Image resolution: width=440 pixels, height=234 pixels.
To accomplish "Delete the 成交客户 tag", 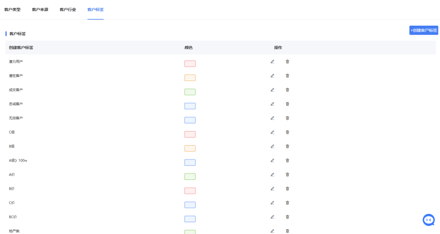I will pos(287,90).
